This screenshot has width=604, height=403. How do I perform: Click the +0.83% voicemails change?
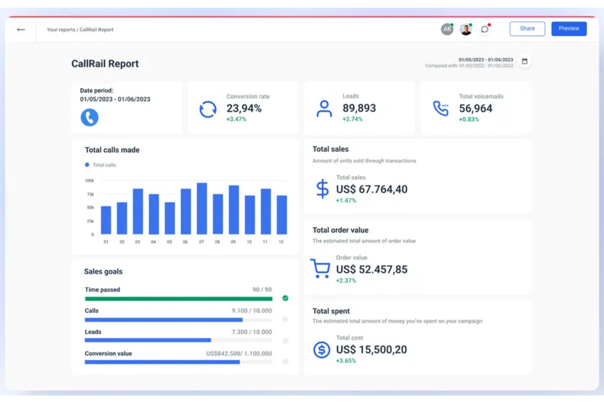tap(469, 119)
